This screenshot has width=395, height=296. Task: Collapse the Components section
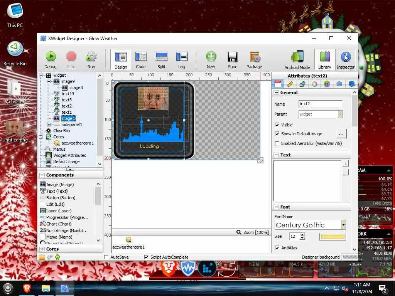coord(42,175)
